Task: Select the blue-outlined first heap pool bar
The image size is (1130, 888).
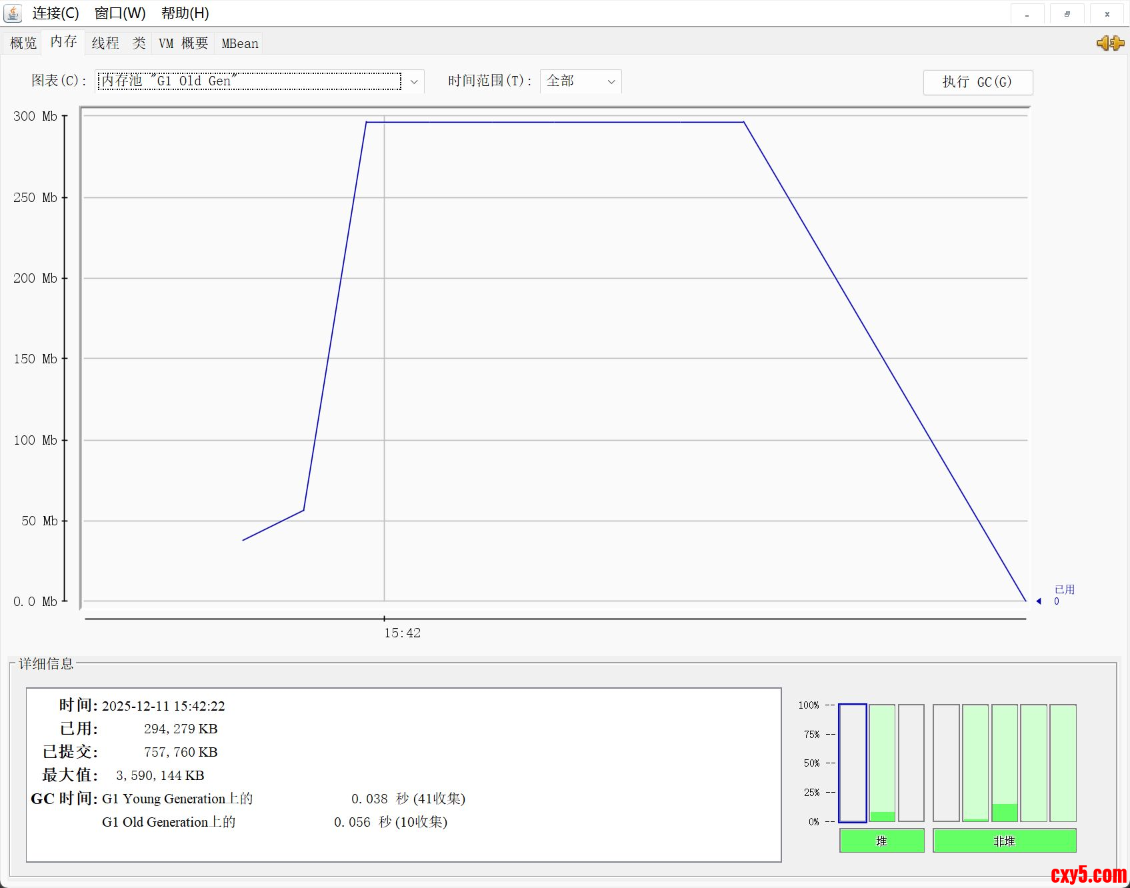Action: 853,763
